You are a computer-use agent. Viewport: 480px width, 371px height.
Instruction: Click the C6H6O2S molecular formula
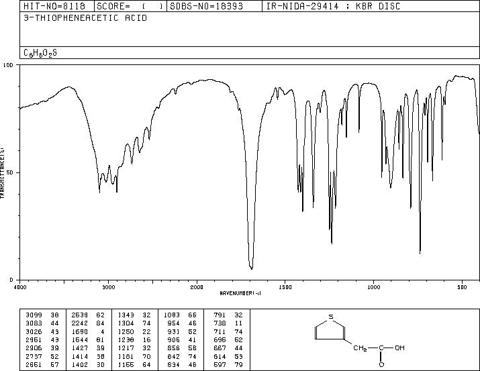point(40,53)
